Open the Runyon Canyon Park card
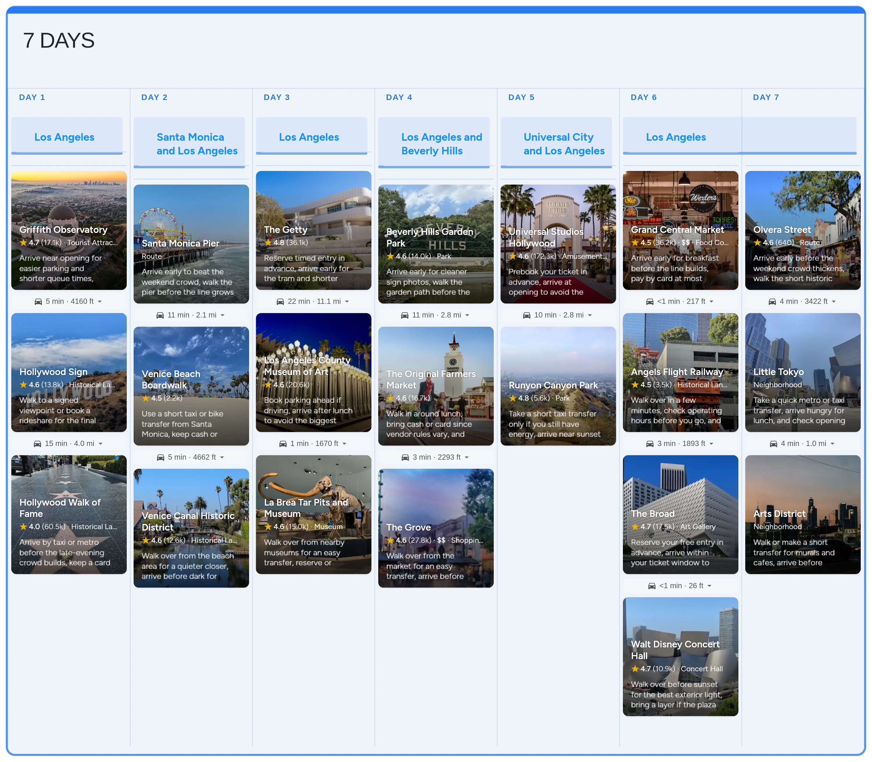 pyautogui.click(x=558, y=386)
